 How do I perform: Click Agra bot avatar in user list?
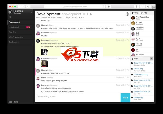[x=133, y=39]
